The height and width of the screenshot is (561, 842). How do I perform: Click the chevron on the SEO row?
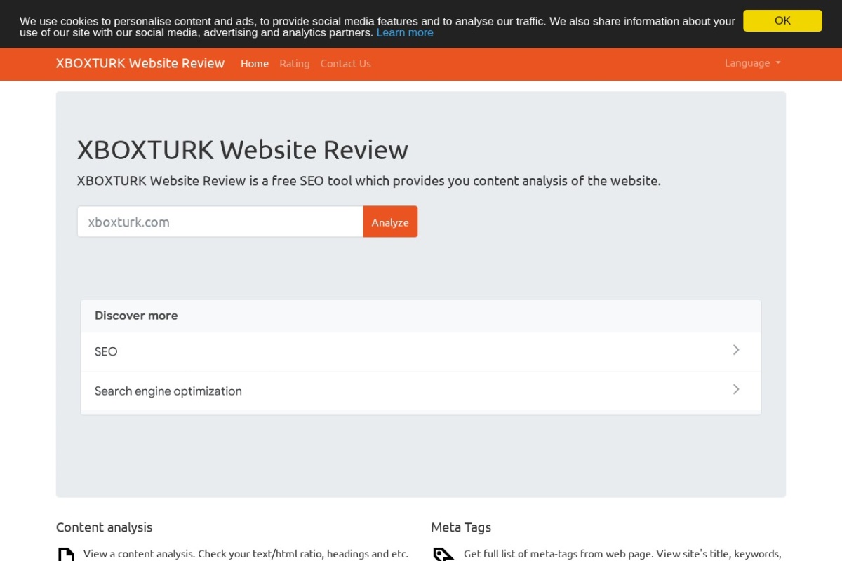(x=736, y=350)
